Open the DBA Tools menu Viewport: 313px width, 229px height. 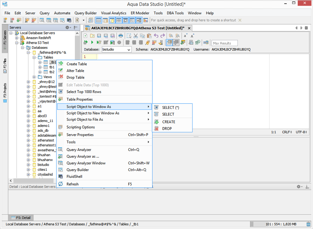175,13
